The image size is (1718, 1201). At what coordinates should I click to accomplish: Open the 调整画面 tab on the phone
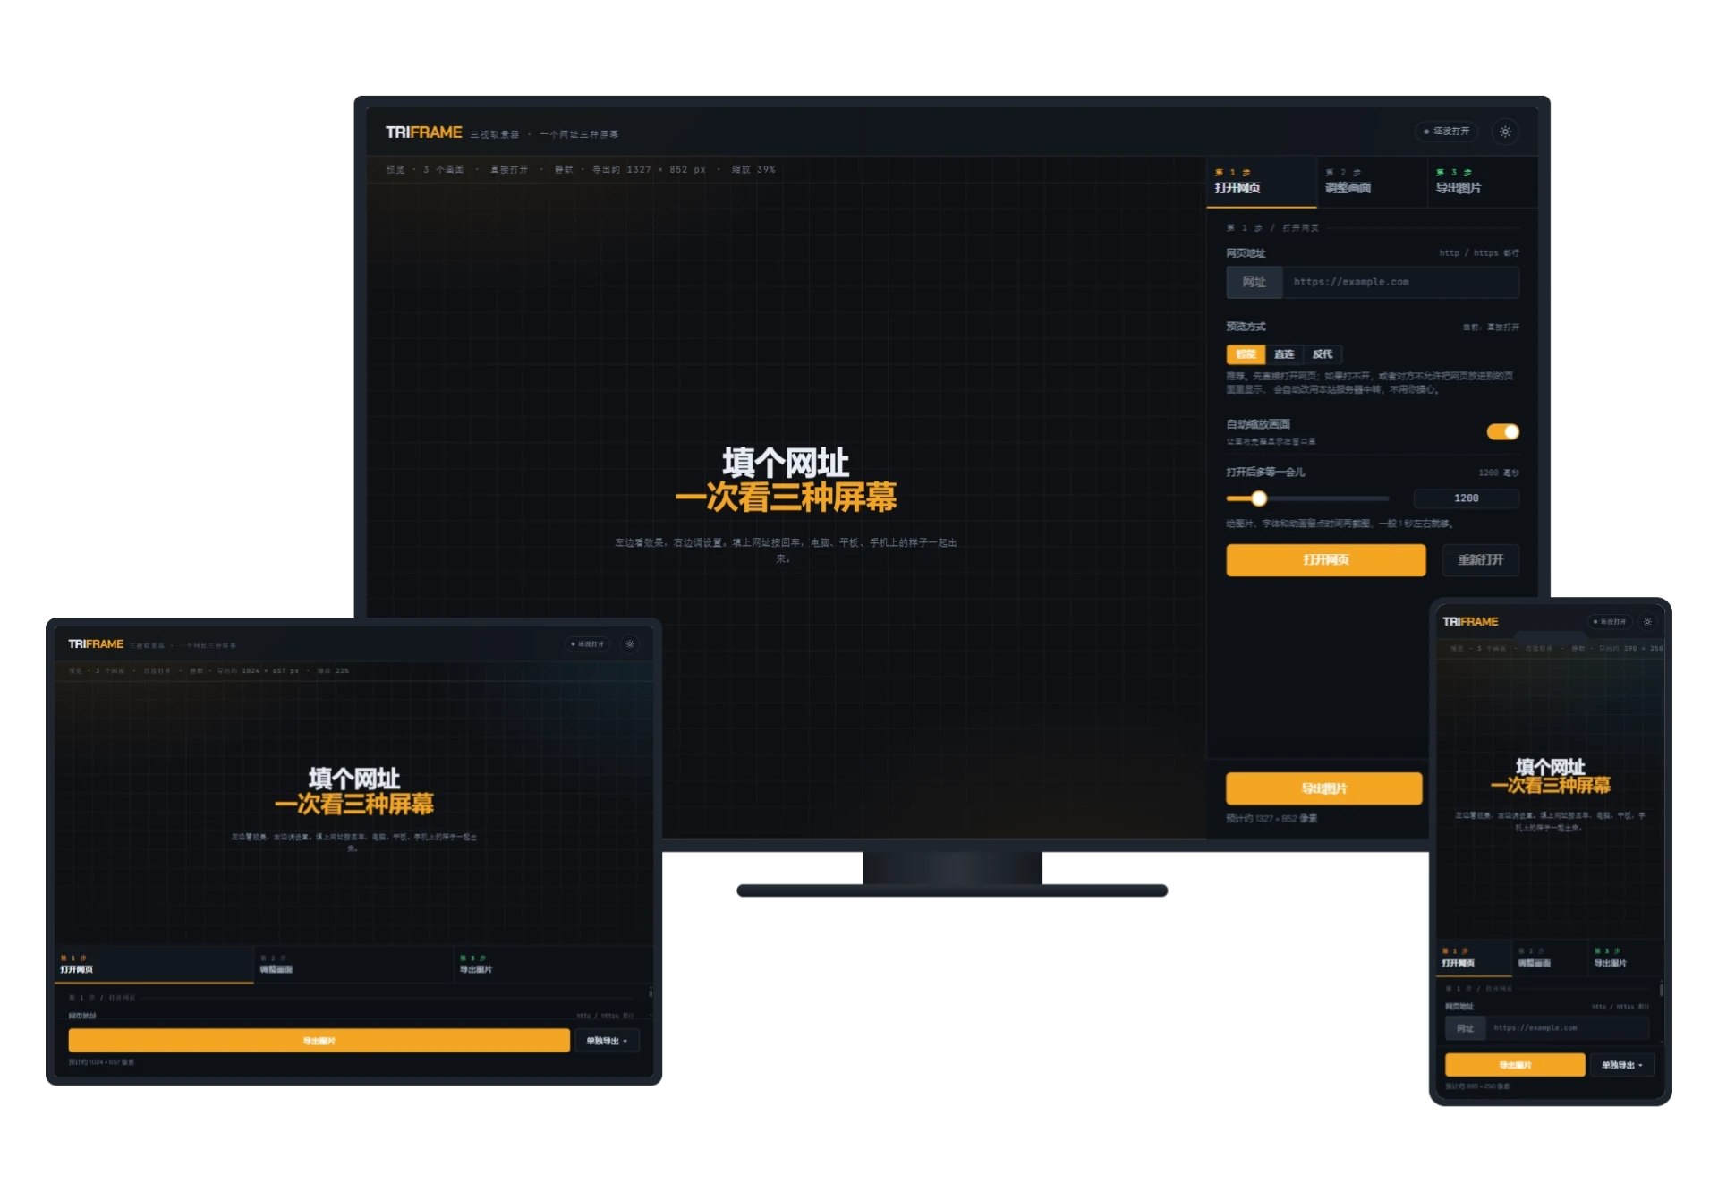tap(1550, 958)
